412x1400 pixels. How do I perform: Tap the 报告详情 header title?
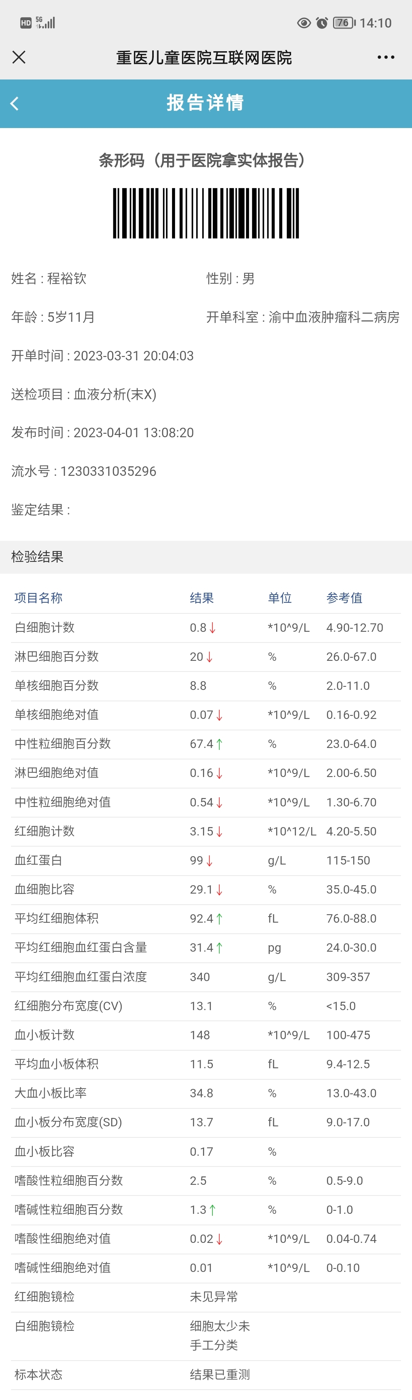(x=206, y=103)
